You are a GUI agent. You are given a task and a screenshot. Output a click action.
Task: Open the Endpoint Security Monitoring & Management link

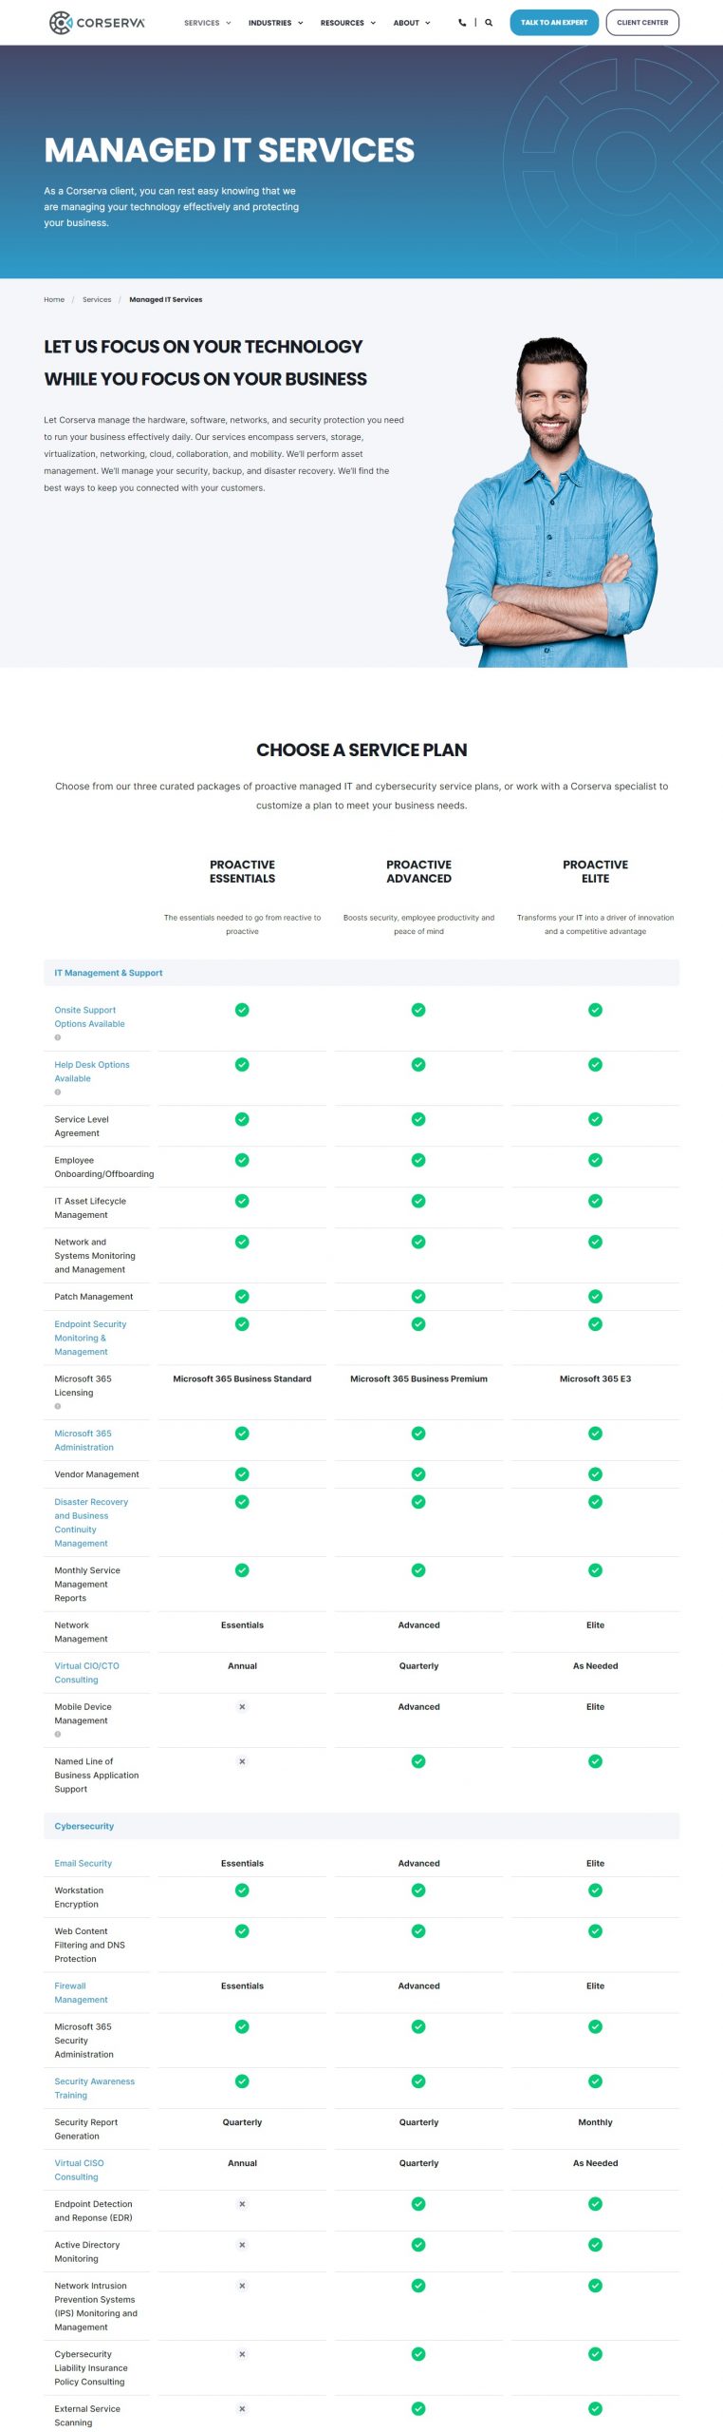pos(89,1338)
